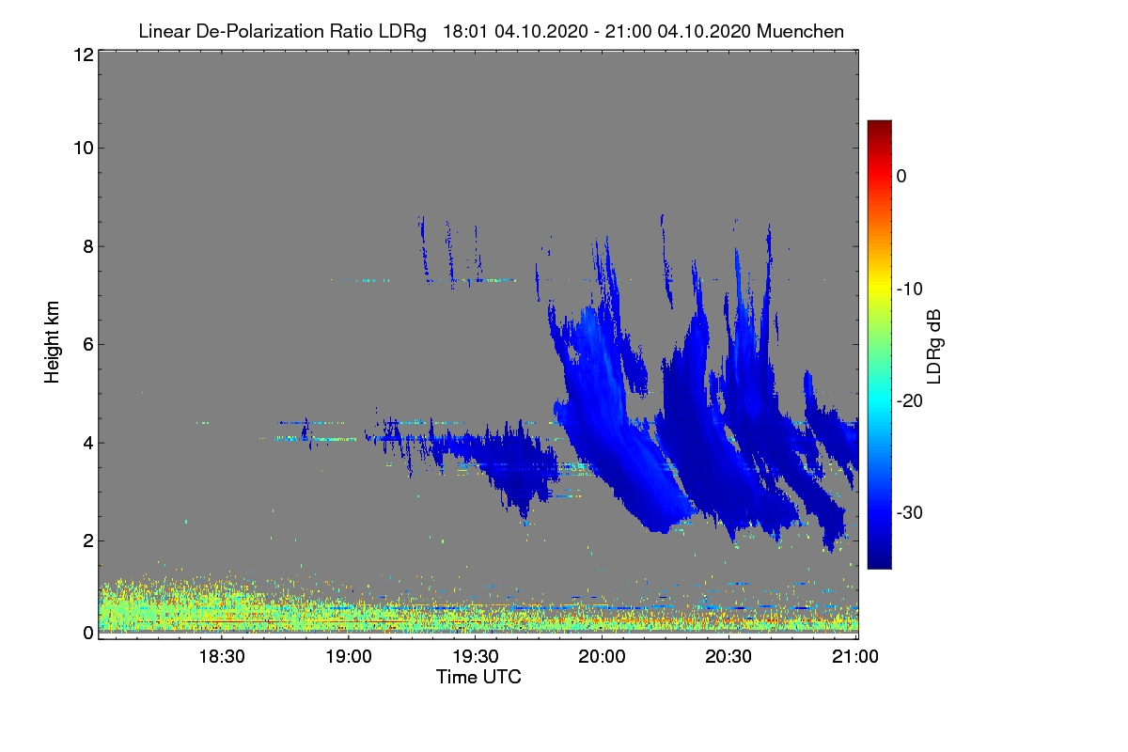The height and width of the screenshot is (752, 1128).
Task: Click the height tick label 8
Action: 86,246
